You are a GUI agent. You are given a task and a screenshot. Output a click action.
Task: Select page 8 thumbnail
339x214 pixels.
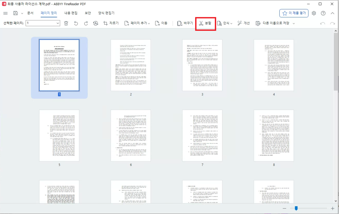(274, 136)
